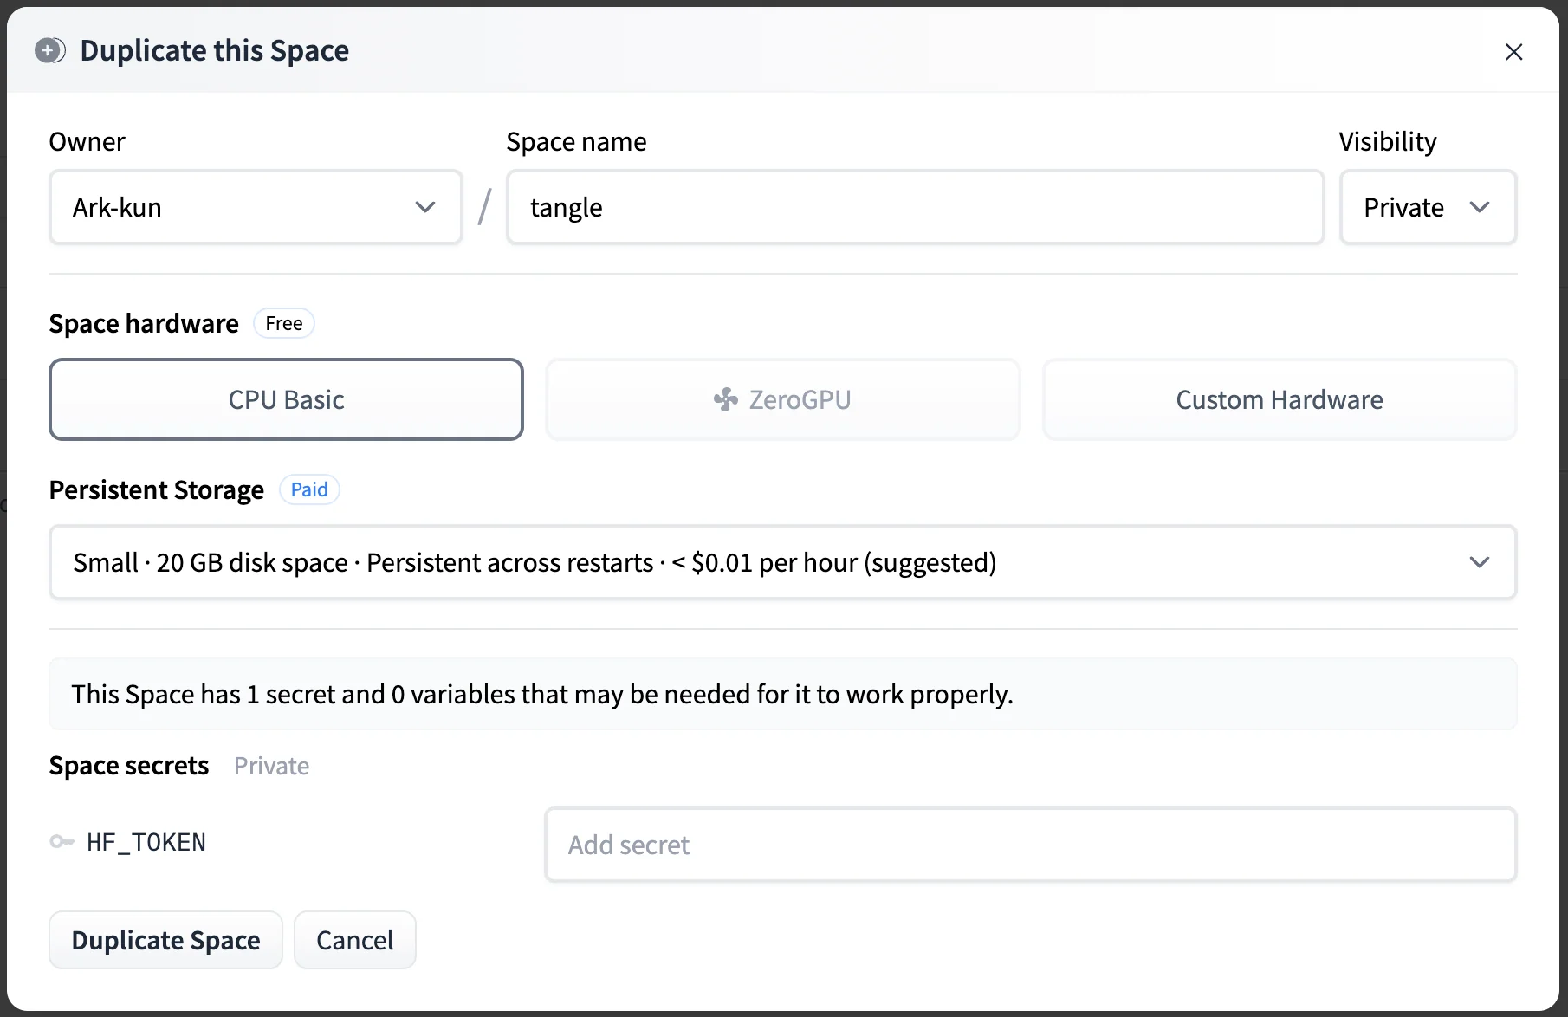
Task: Click the Free badge next to Space hardware
Action: coord(284,323)
